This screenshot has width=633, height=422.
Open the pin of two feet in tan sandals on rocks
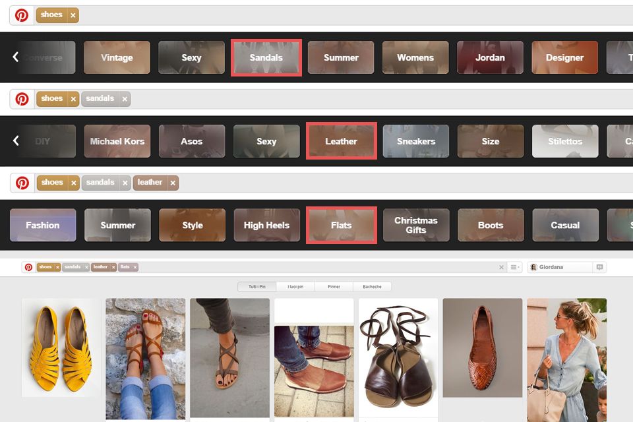[145, 359]
